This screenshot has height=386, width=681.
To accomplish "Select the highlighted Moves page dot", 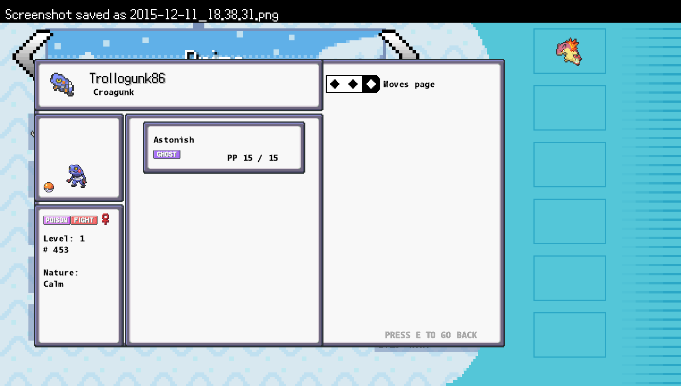I will click(371, 84).
